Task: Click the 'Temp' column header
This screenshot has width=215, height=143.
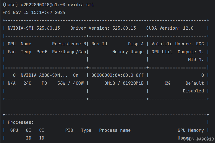Action: click(26, 52)
